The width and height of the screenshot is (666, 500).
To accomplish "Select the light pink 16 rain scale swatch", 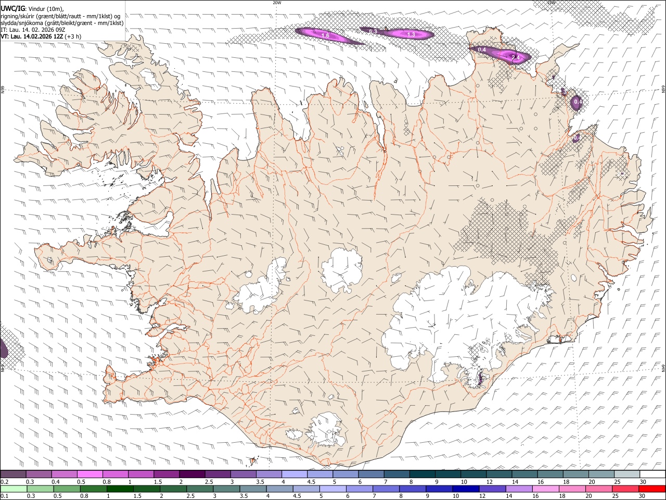I will 545,489.
